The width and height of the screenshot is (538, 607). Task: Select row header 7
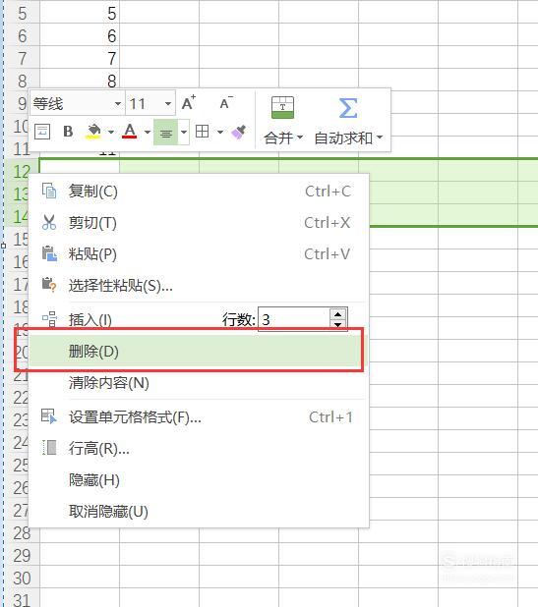(23, 59)
